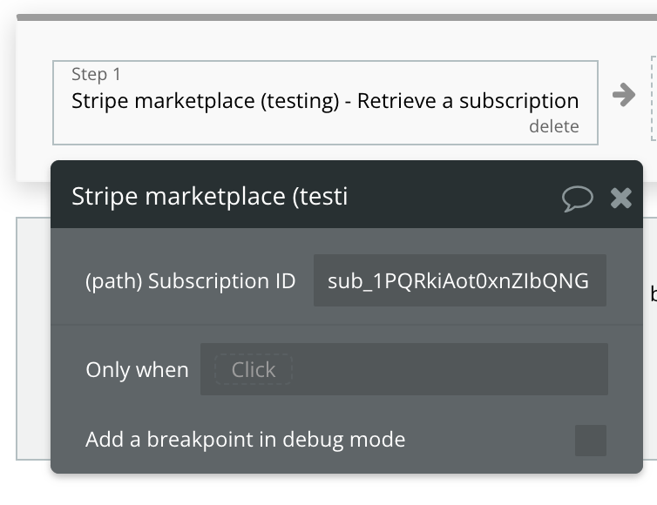Viewport: 657px width, 505px height.
Task: Click the 'Add a breakpoint in debug mode' label
Action: 246,440
